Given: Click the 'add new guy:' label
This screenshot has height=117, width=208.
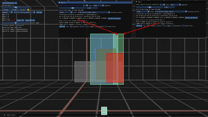Looking at the screenshot, I should pos(6,5).
